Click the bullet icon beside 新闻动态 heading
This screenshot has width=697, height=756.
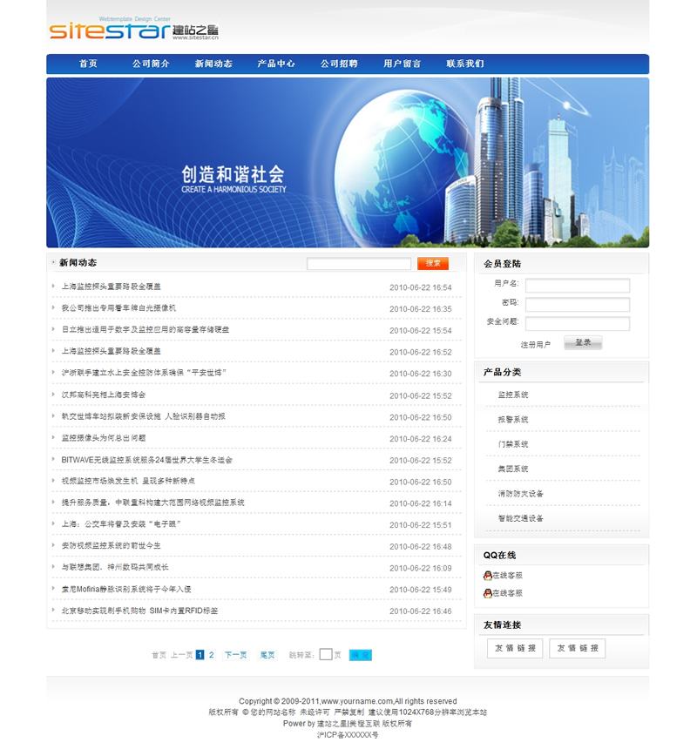(53, 263)
